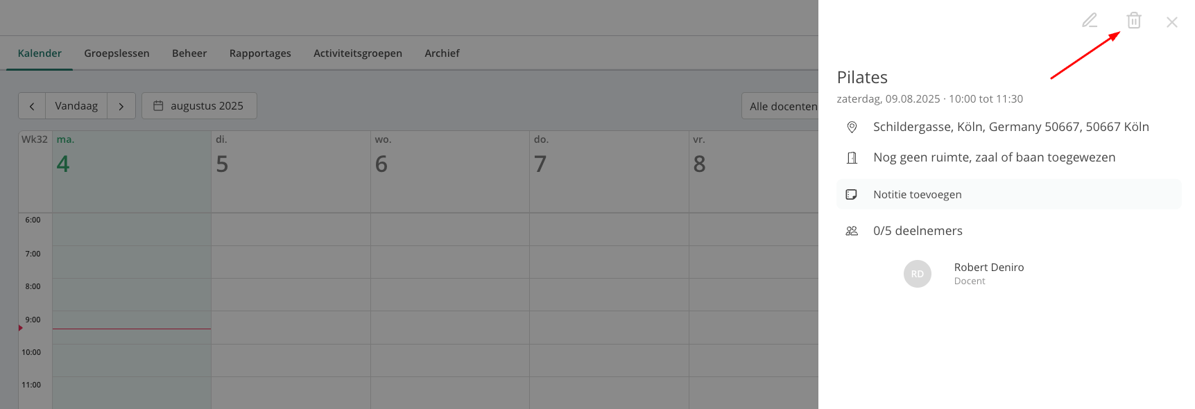Select the Activiteitsgroepen tab
Viewport: 1195px width, 409px height.
[x=358, y=53]
